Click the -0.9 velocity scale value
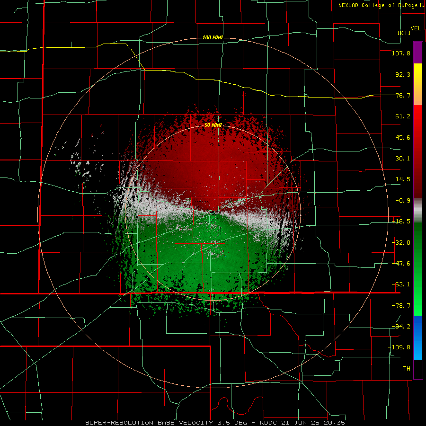This screenshot has width=426, height=426. pyautogui.click(x=403, y=201)
